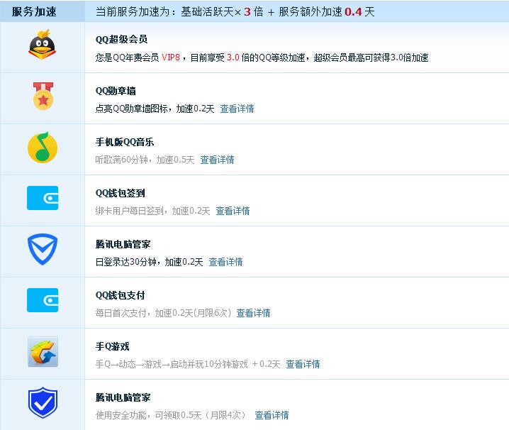The image size is (509, 430).
Task: Click the 手机版QQ音乐 music note icon
Action: click(43, 147)
